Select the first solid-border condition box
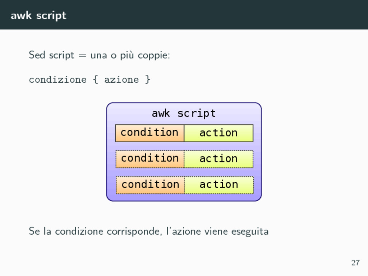 [x=150, y=133]
